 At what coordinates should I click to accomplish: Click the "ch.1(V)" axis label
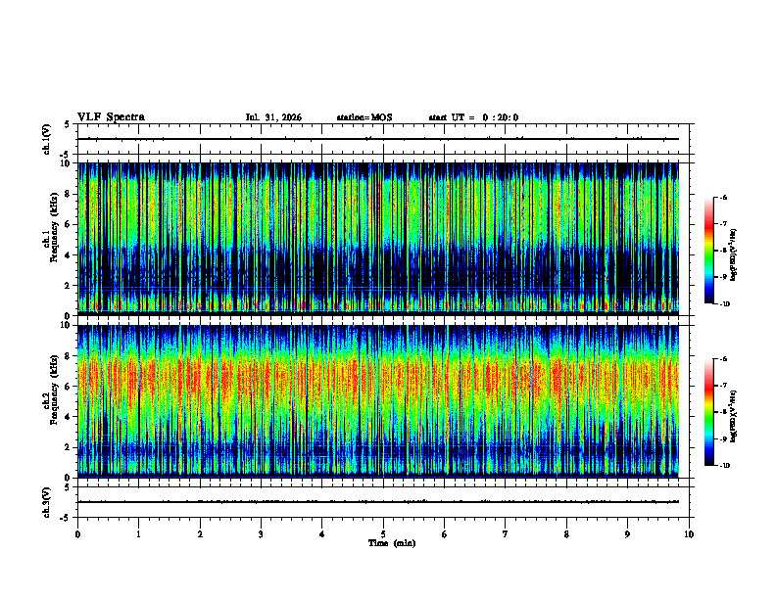(x=46, y=139)
